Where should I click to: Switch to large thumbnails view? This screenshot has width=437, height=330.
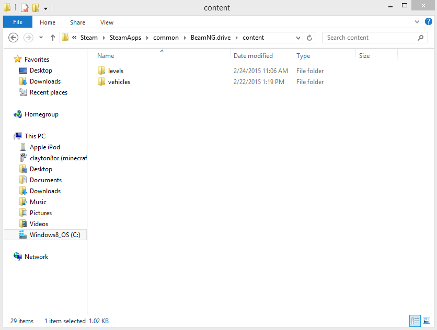point(427,321)
